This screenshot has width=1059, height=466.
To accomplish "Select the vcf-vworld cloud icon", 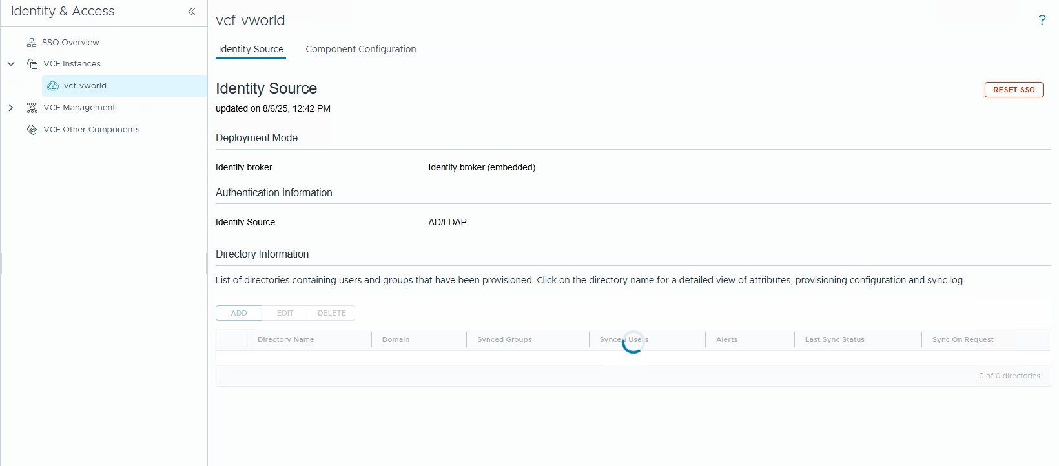I will 53,86.
